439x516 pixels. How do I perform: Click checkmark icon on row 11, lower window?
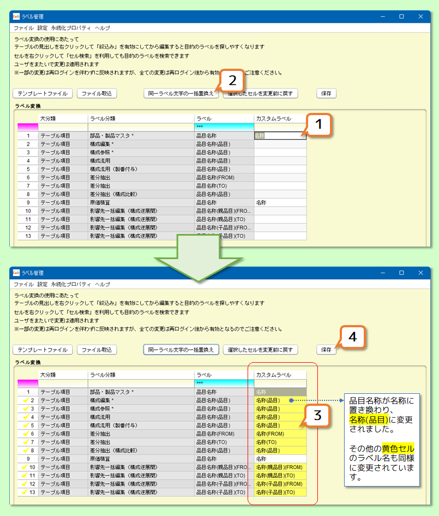[25, 476]
